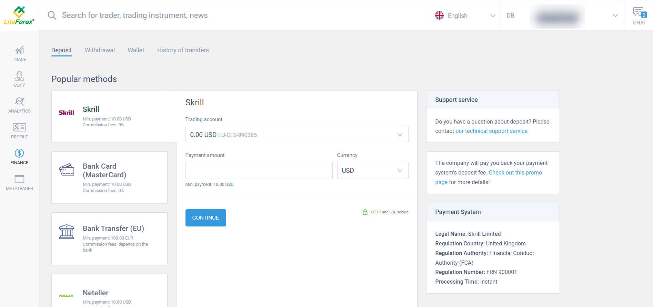653x307 pixels.
Task: Click the 'HTTP and SSL secure' text
Action: 390,212
